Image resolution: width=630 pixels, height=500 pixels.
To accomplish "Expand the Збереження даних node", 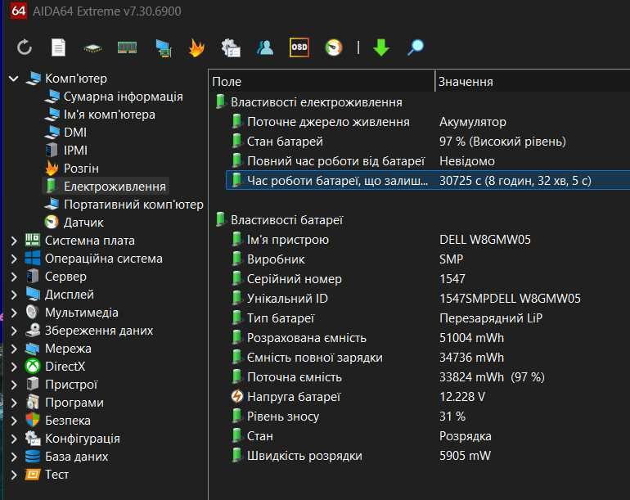I will point(14,331).
